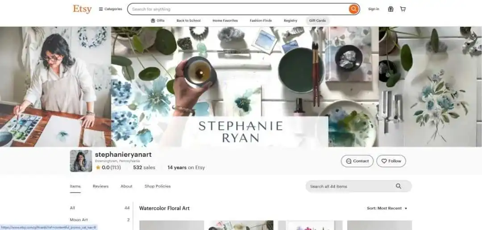
Task: Go to Gifts in navigation bar
Action: click(158, 21)
